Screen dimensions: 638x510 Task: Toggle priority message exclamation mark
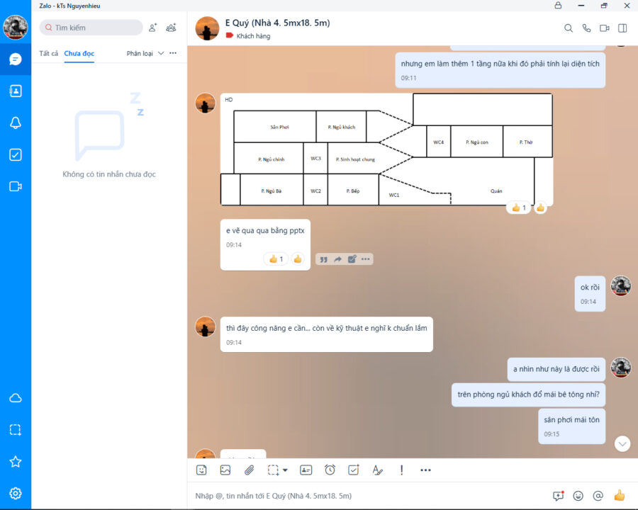[401, 470]
